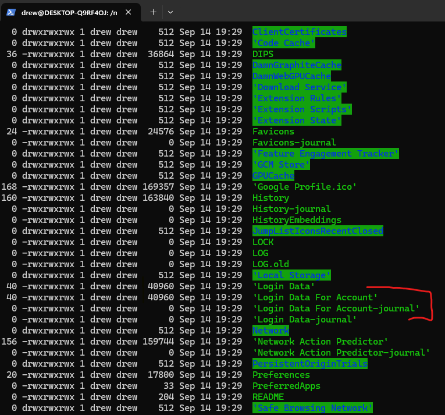This screenshot has width=445, height=415.
Task: Click the History file name
Action: [270, 198]
